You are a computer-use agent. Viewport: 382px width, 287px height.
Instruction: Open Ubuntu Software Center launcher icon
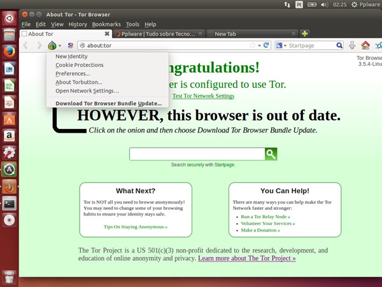10,119
